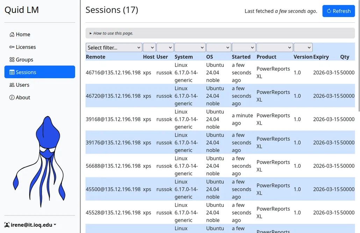Screen dimensions: 360x233
Task: Click the Quid LM title link
Action: click(x=21, y=10)
